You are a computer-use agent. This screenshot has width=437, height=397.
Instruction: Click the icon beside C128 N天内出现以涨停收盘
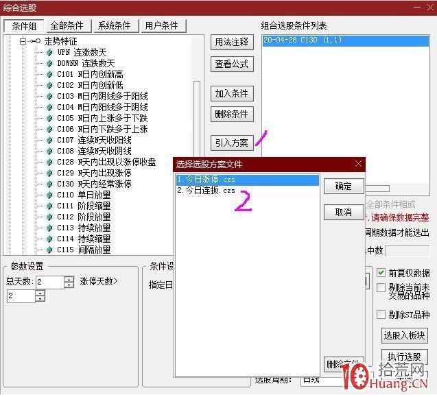click(49, 162)
